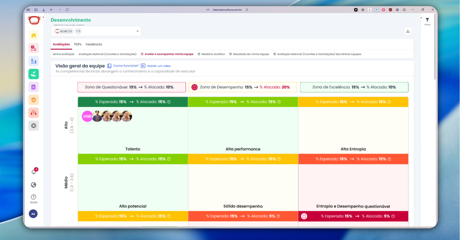The height and width of the screenshot is (240, 461).
Task: Select the green Desenvolvimento sidebar icon
Action: tap(33, 74)
